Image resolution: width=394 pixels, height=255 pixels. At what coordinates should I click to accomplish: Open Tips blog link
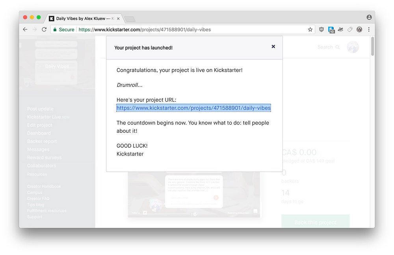tap(36, 205)
